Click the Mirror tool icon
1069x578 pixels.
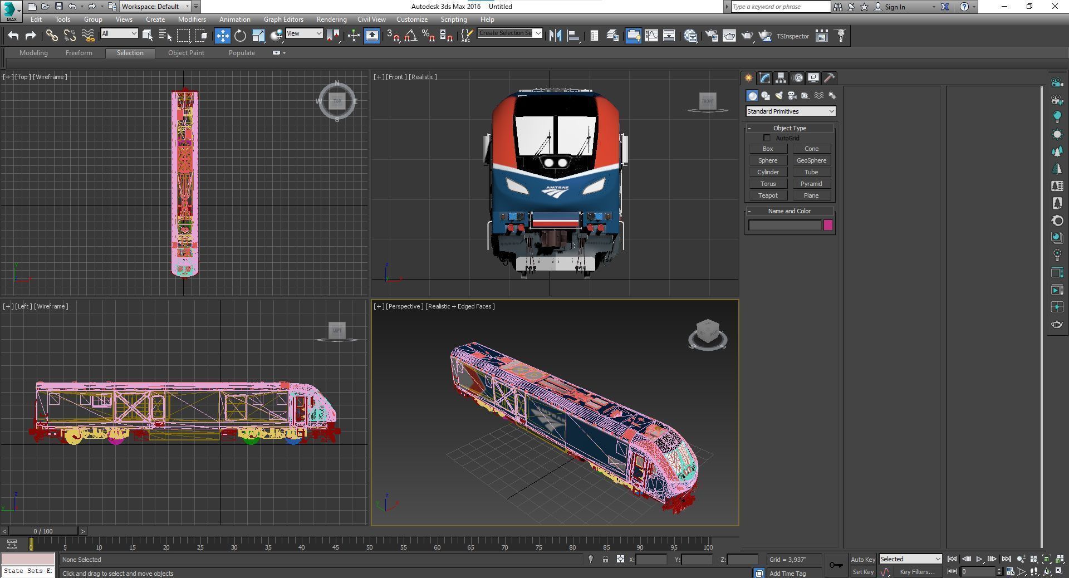[555, 36]
